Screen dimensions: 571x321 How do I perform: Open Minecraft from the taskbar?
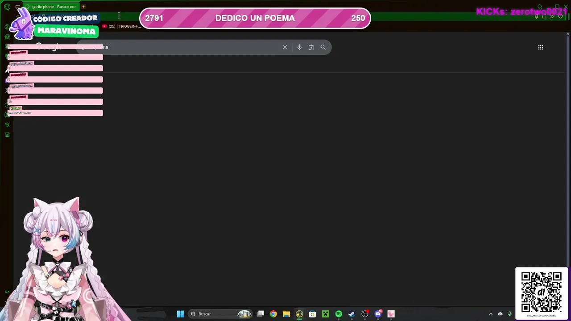[x=326, y=314]
